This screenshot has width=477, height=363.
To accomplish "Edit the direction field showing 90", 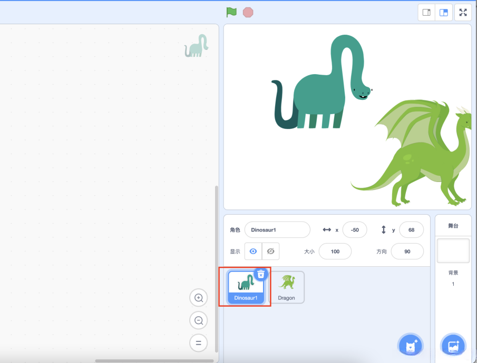I will coord(407,251).
